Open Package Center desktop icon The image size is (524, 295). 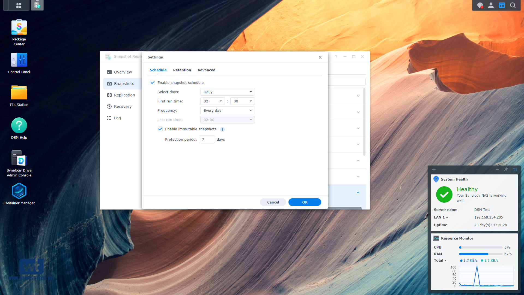(19, 27)
